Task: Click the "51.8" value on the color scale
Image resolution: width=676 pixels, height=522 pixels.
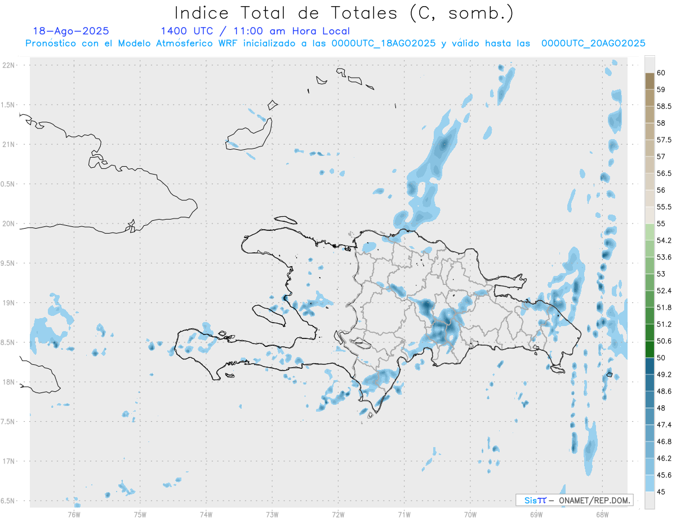Action: tap(664, 307)
